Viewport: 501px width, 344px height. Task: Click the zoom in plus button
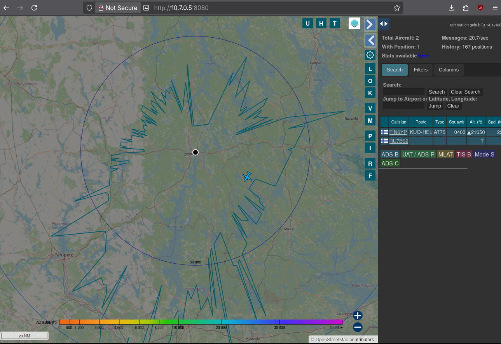point(358,315)
